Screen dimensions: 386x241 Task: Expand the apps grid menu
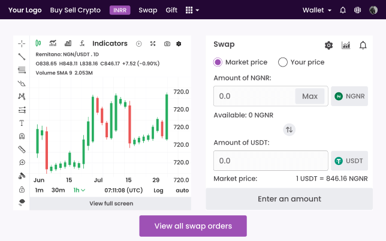coord(192,10)
